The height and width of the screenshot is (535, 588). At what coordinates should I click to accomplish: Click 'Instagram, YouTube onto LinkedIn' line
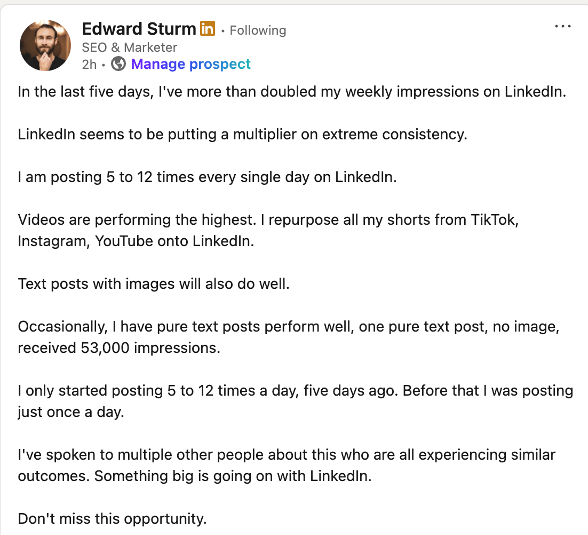tap(136, 241)
